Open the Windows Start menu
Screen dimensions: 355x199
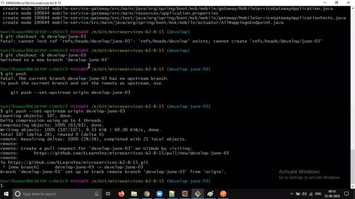click(6, 194)
